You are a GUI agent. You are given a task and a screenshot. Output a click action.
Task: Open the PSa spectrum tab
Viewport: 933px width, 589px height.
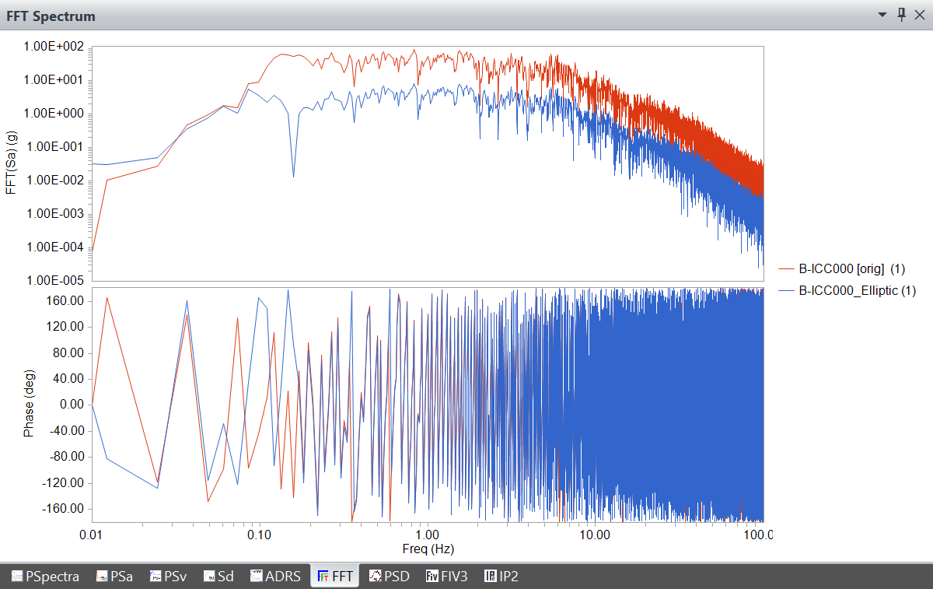[114, 577]
